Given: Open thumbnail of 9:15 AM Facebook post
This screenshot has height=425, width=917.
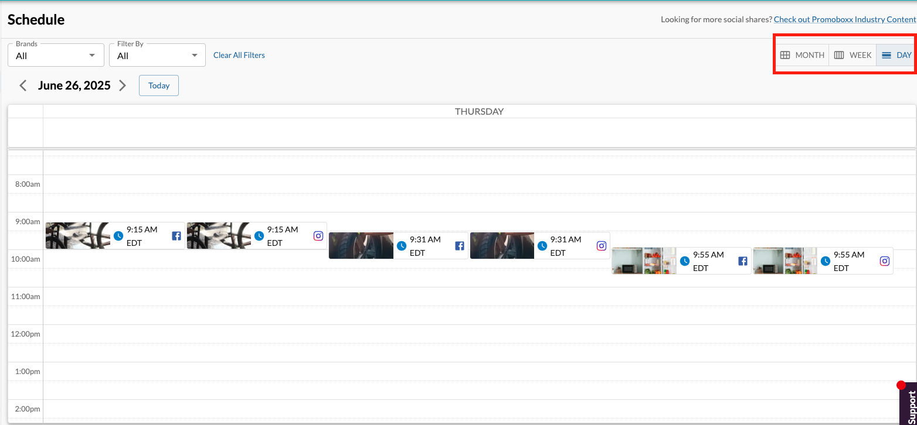Looking at the screenshot, I should click(78, 236).
